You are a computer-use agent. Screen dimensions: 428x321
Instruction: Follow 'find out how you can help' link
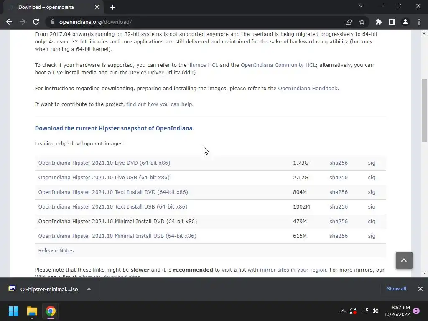(159, 104)
